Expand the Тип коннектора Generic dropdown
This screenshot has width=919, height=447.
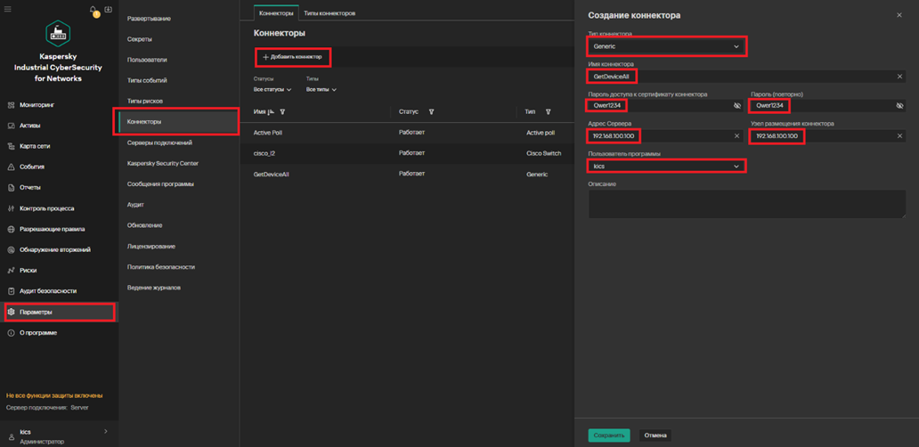666,46
